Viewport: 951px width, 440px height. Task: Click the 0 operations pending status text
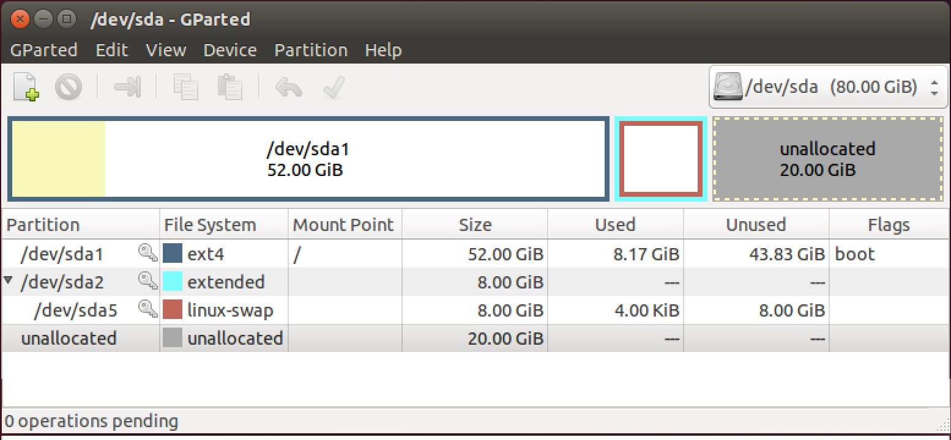[91, 422]
